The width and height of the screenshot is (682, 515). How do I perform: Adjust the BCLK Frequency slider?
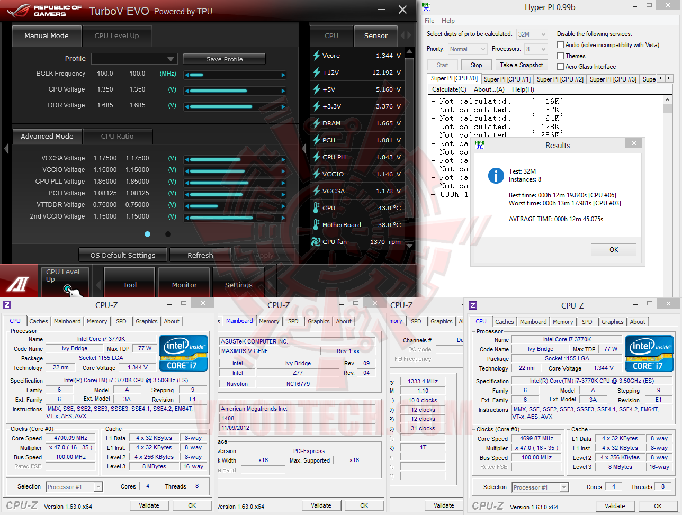click(235, 75)
